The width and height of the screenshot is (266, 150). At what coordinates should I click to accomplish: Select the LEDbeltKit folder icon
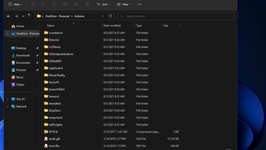[46, 61]
